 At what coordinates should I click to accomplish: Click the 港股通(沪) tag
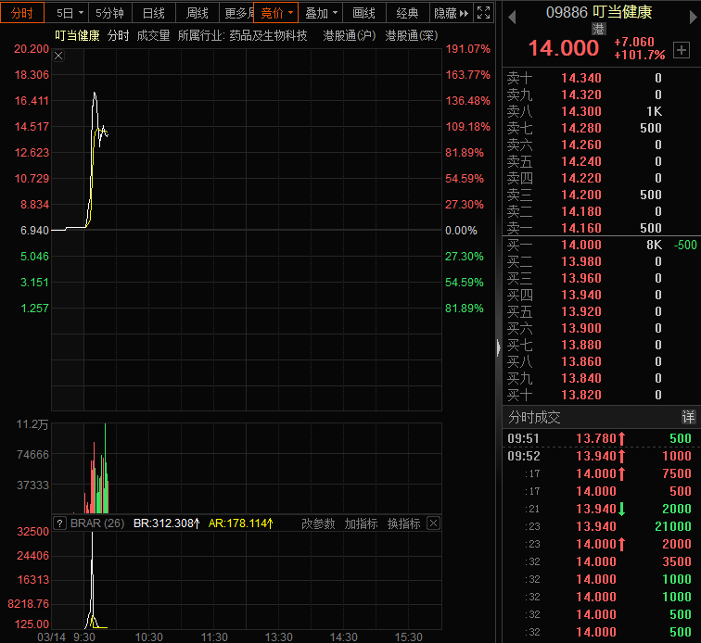[x=350, y=36]
